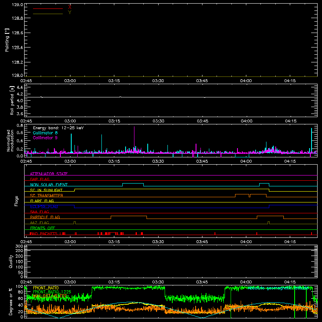Click the 02:45 time label under the Flags panel
The height and width of the screenshot is (322, 322).
pyautogui.click(x=26, y=242)
